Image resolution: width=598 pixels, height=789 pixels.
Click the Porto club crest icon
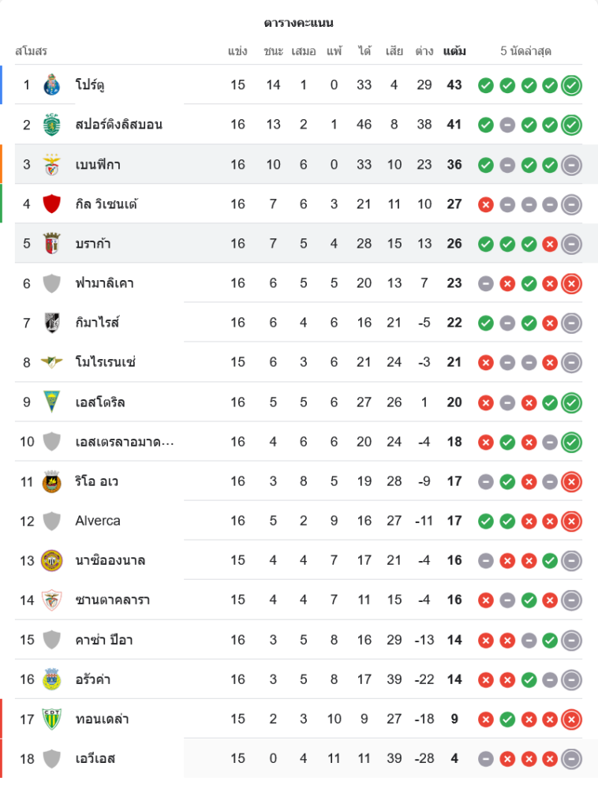click(51, 84)
